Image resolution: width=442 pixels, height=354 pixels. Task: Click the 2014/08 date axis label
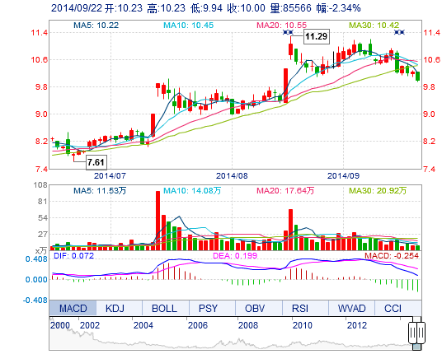click(232, 176)
